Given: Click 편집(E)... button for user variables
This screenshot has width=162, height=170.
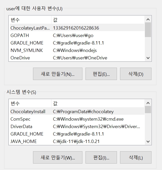Looking at the screenshot, I should pyautogui.click(x=101, y=74).
